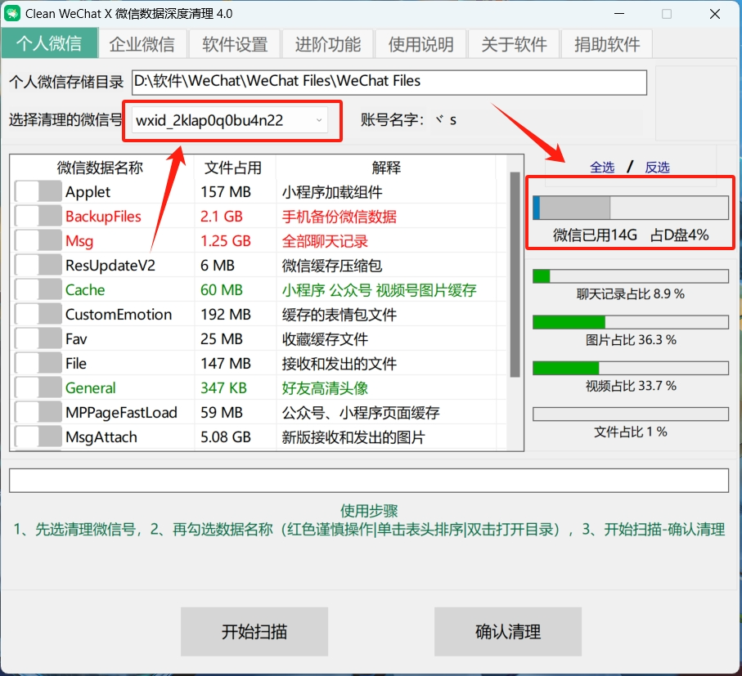Click the 接收和发出的文件 description cell
The width and height of the screenshot is (742, 676).
(340, 364)
